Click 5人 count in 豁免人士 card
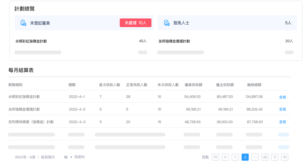The image size is (303, 164). pyautogui.click(x=288, y=23)
